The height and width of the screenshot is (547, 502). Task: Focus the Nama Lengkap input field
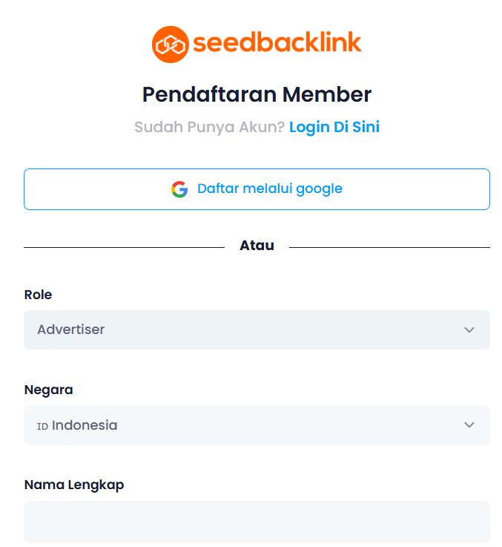pyautogui.click(x=257, y=522)
